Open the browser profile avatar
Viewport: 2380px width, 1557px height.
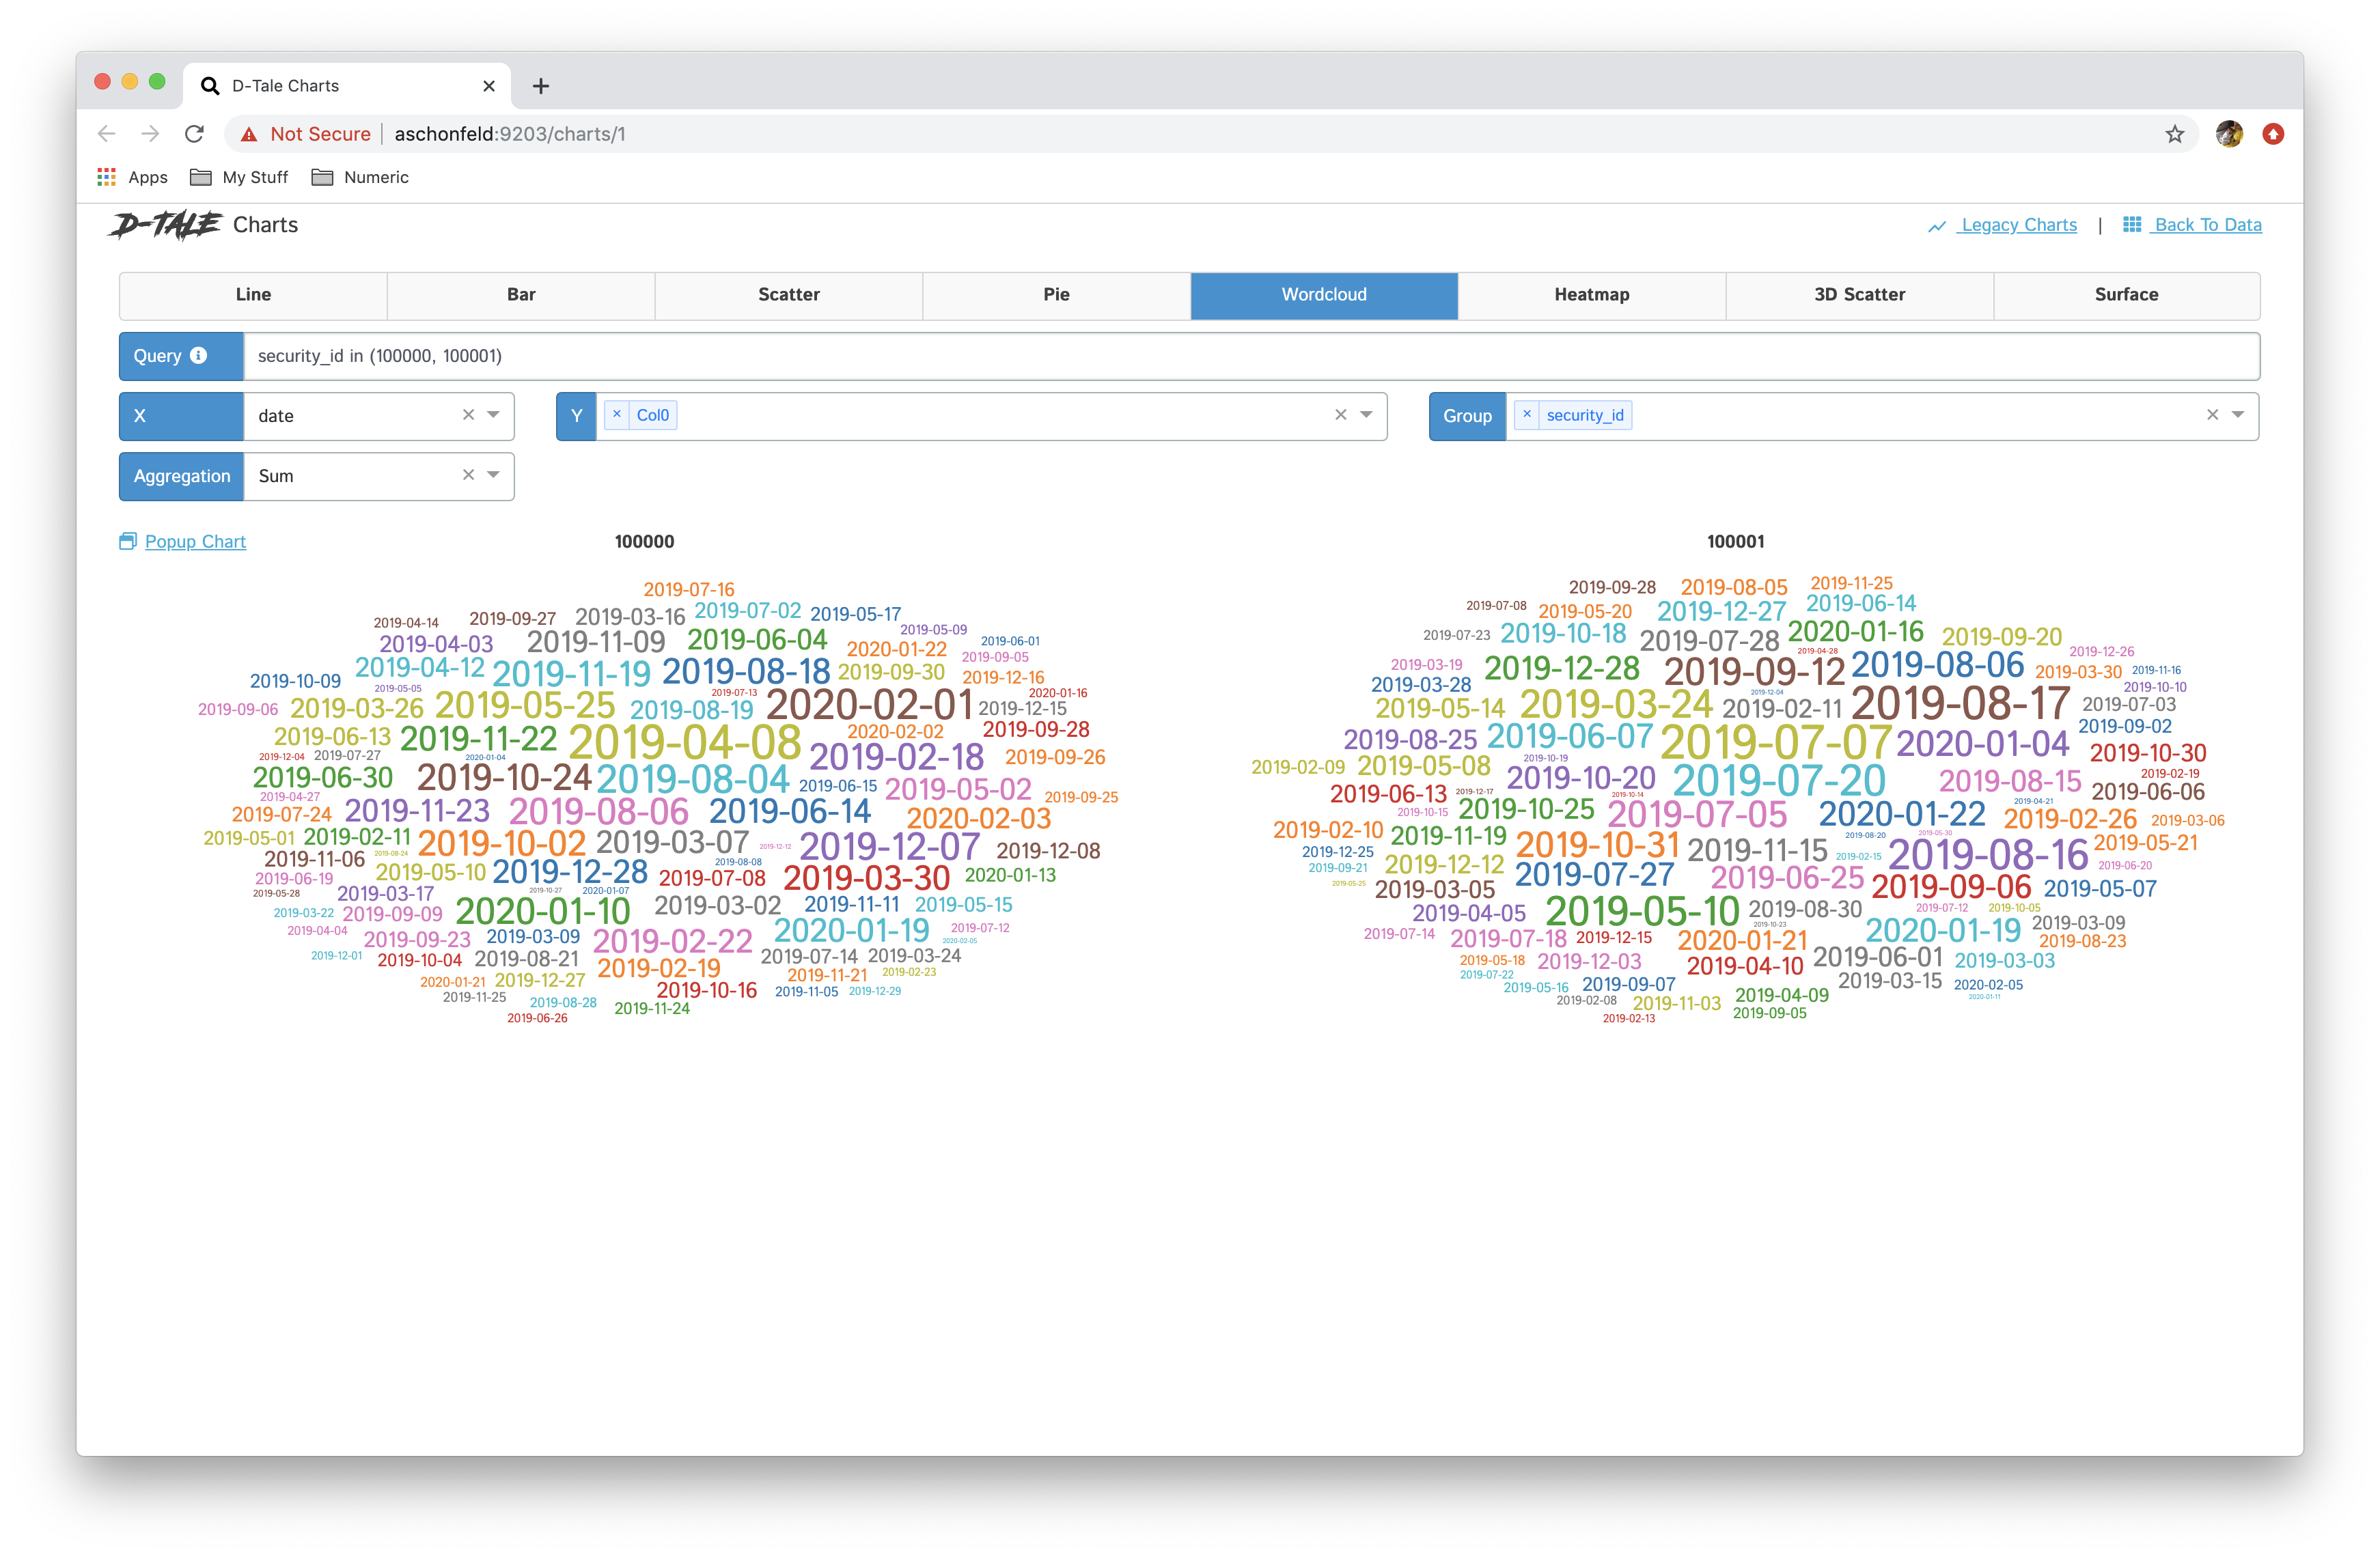pos(2229,134)
